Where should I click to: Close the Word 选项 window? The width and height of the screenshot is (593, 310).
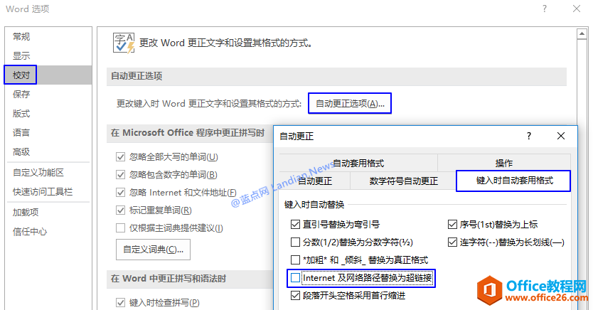pyautogui.click(x=577, y=9)
